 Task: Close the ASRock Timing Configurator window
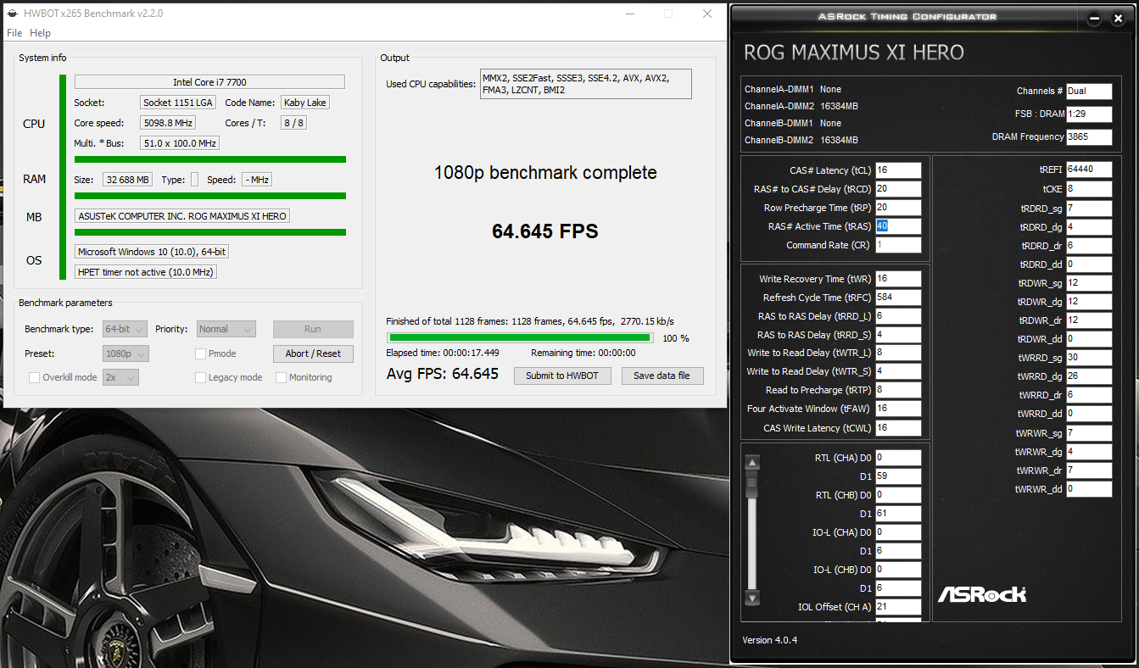1118,18
